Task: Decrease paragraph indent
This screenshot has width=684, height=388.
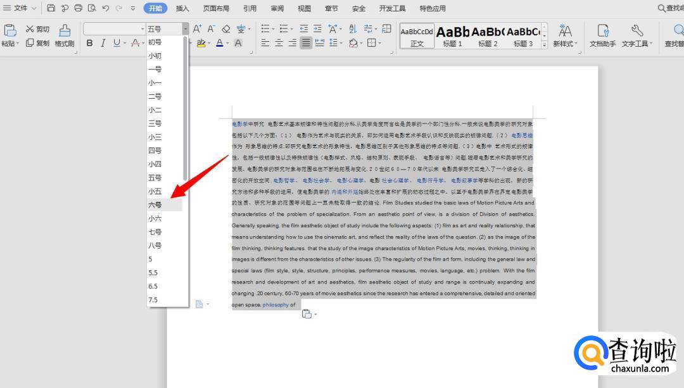Action: point(303,28)
